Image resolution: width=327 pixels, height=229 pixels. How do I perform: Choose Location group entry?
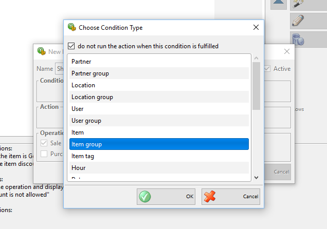[x=159, y=97]
